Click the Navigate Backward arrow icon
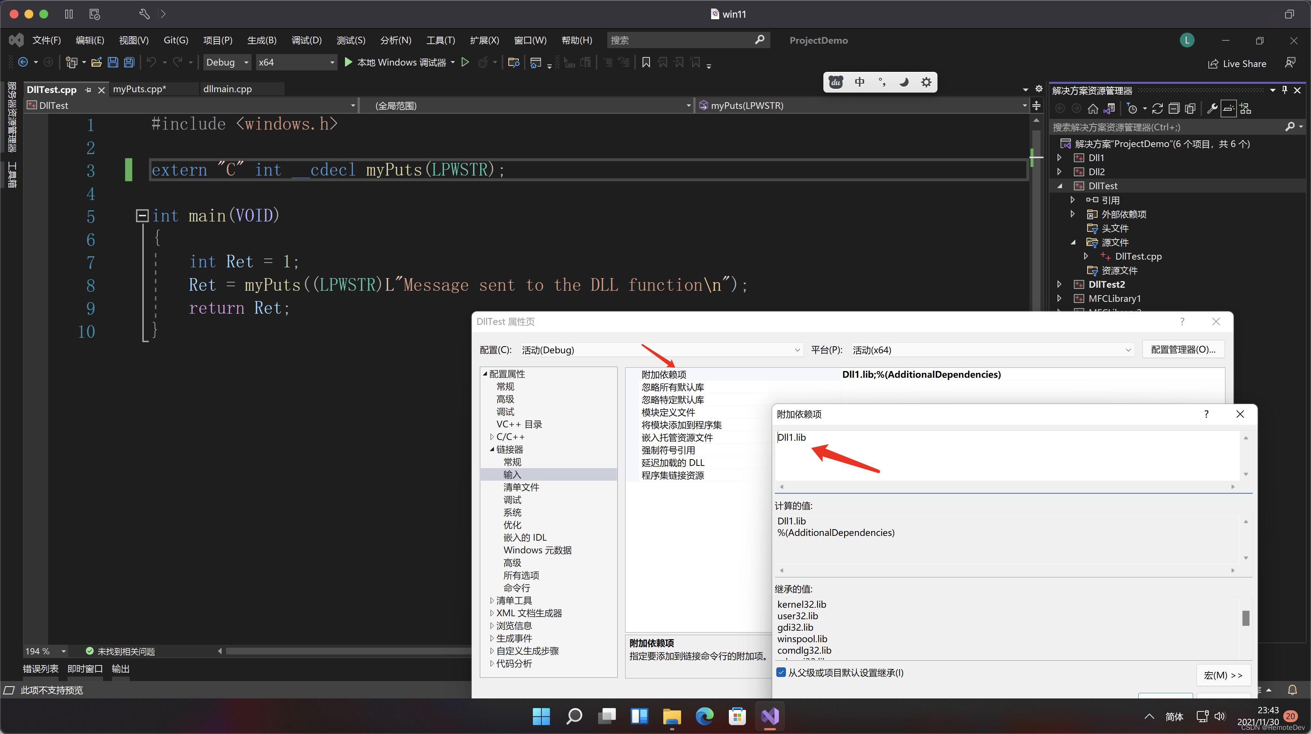Image resolution: width=1311 pixels, height=734 pixels. click(23, 62)
